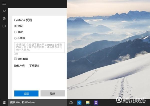
Task: Open the Windows Start button
Action: coord(4,102)
